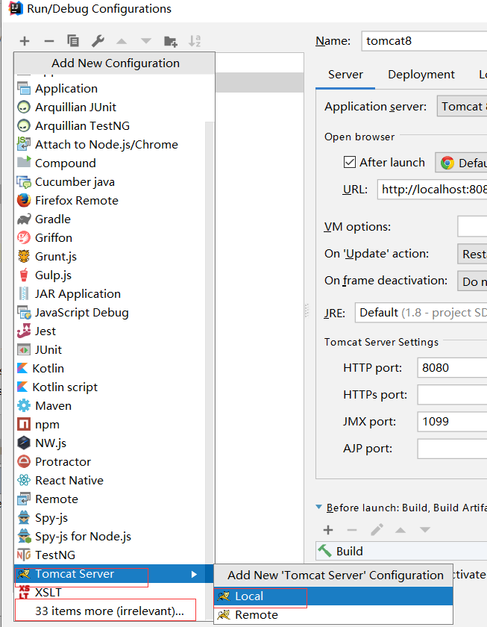Open Application server dropdown
Image resolution: width=487 pixels, height=627 pixels.
point(462,106)
